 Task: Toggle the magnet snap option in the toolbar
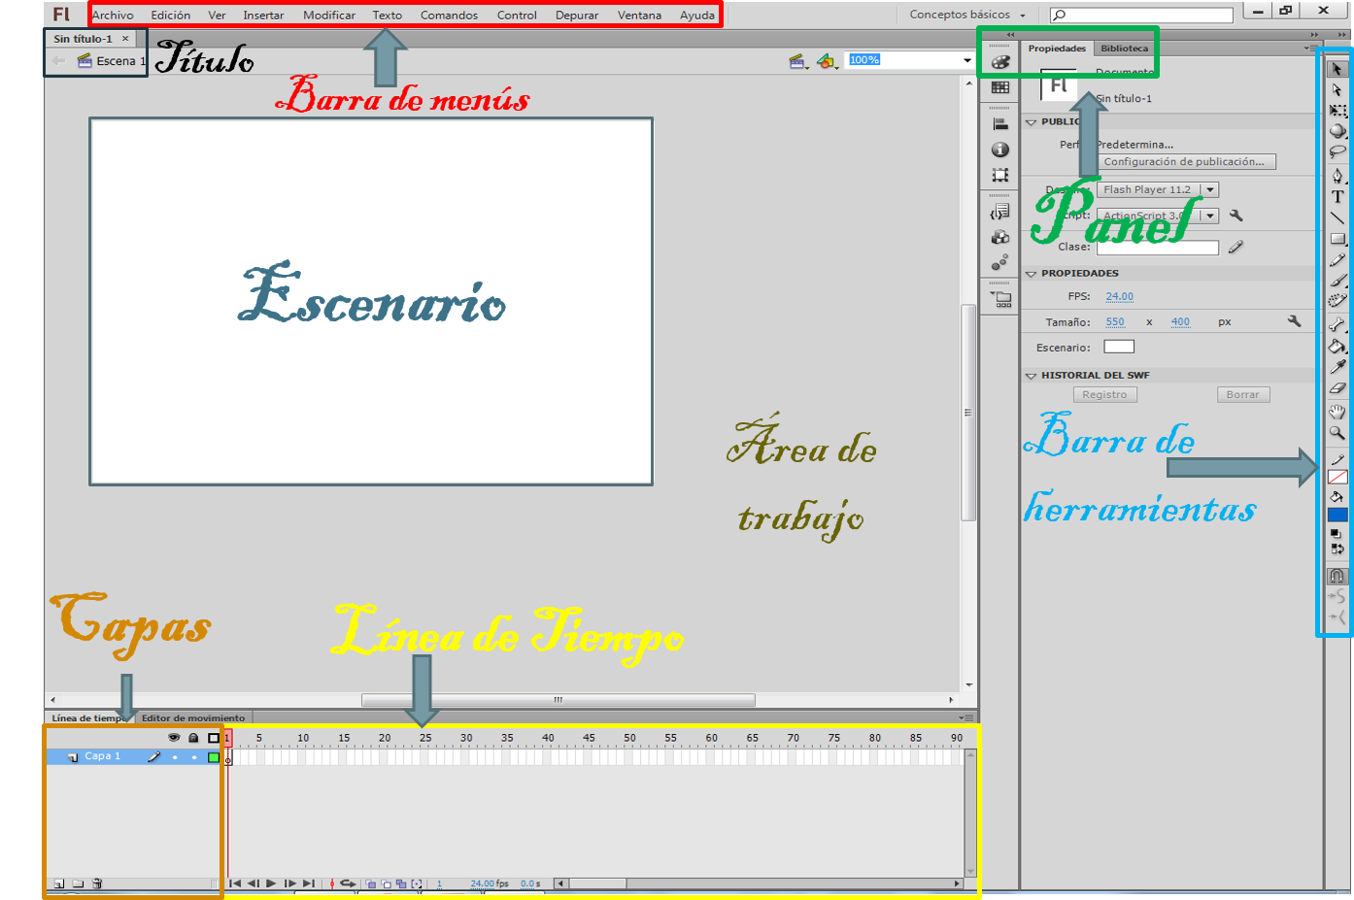click(1337, 575)
